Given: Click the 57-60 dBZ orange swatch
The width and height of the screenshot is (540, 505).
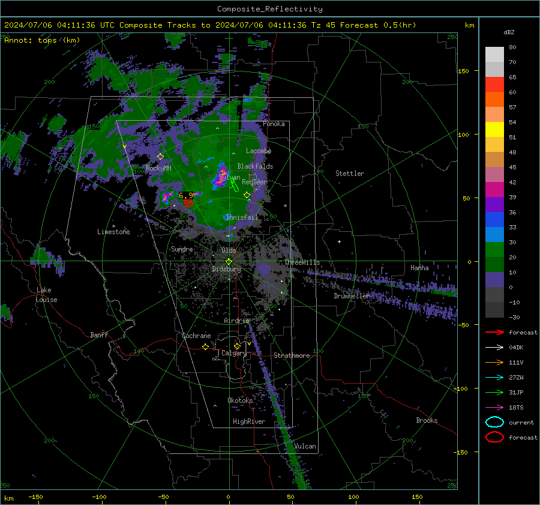Looking at the screenshot, I should (494, 100).
